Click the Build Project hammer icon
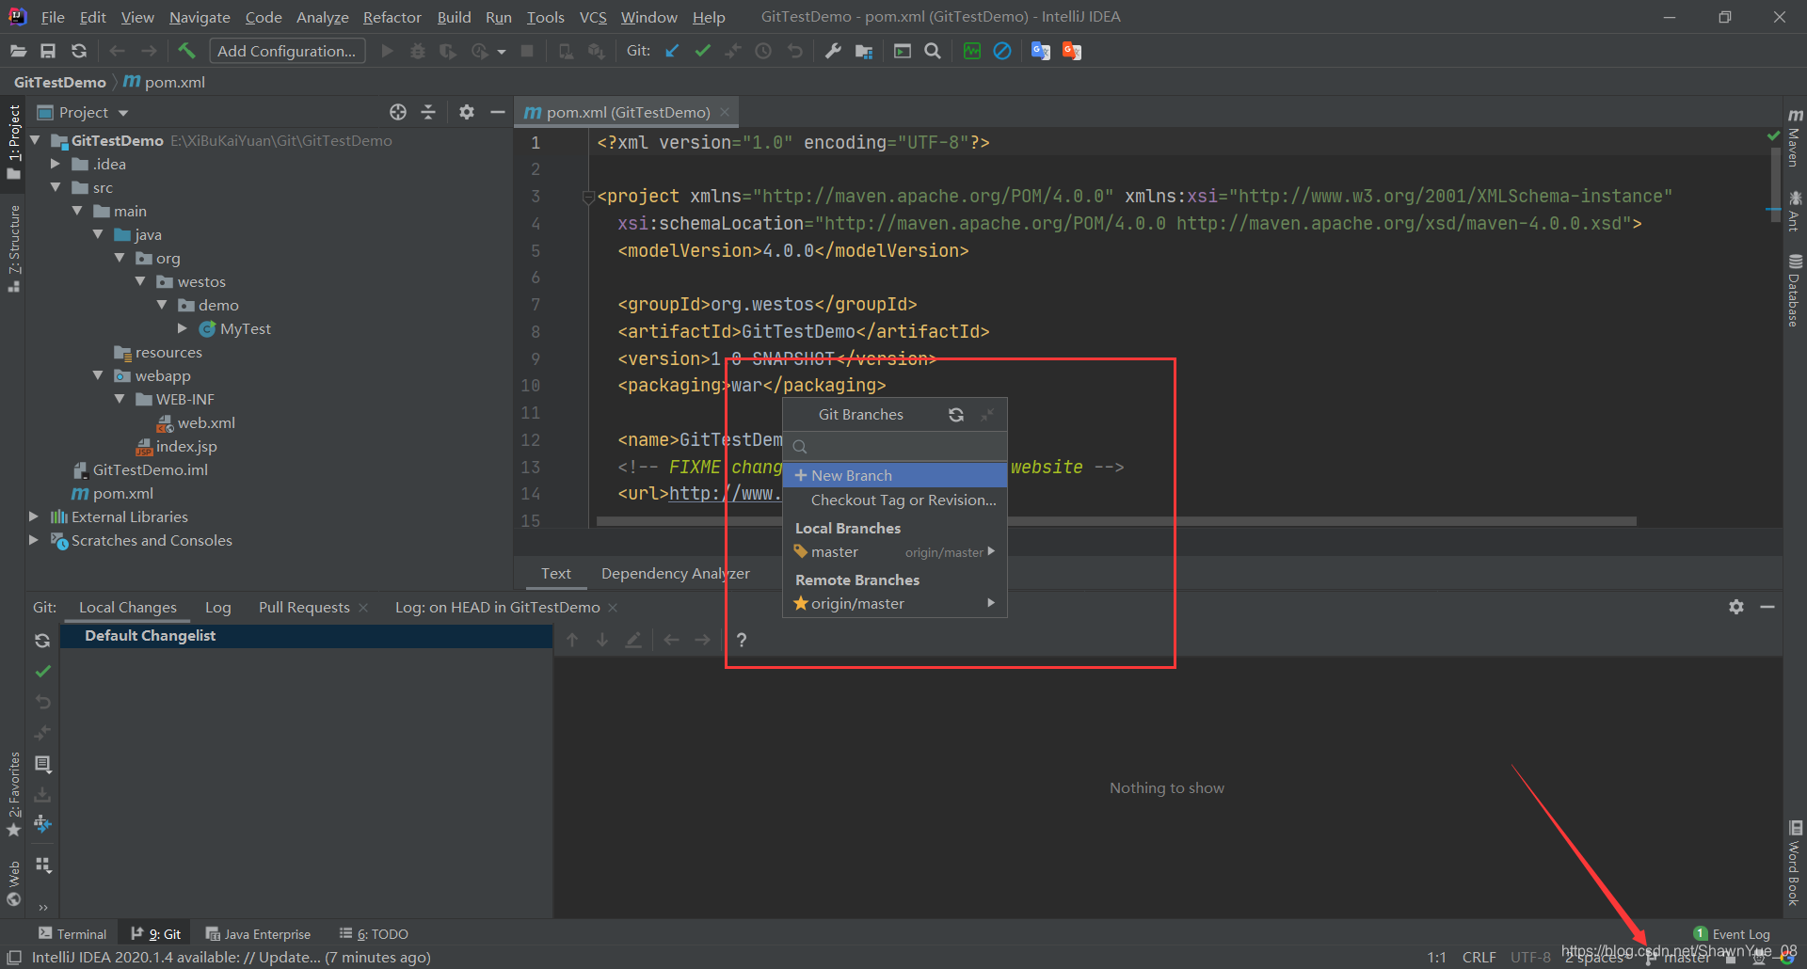 point(186,51)
